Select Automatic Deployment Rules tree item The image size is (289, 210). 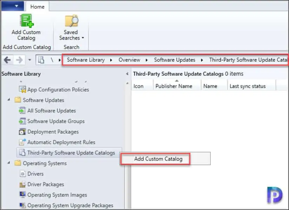[61, 142]
